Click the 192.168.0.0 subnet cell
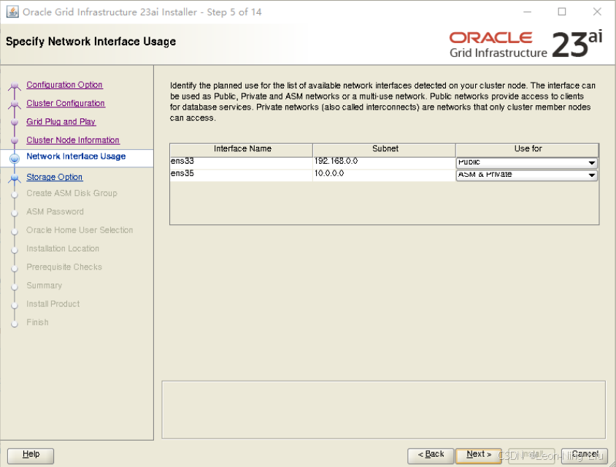 click(384, 162)
